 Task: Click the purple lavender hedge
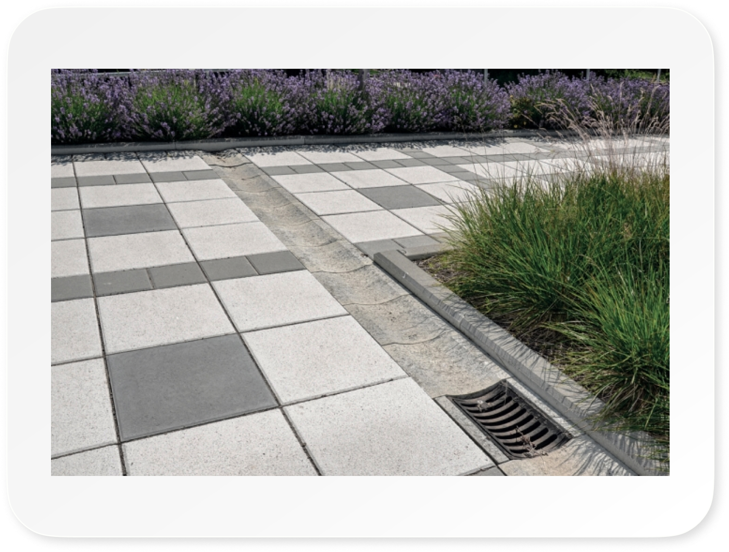(281, 104)
